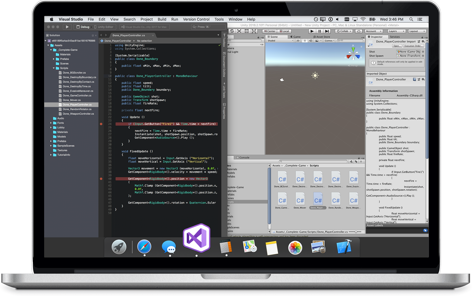
Task: Select Unity scale tool icon
Action: pos(239,31)
